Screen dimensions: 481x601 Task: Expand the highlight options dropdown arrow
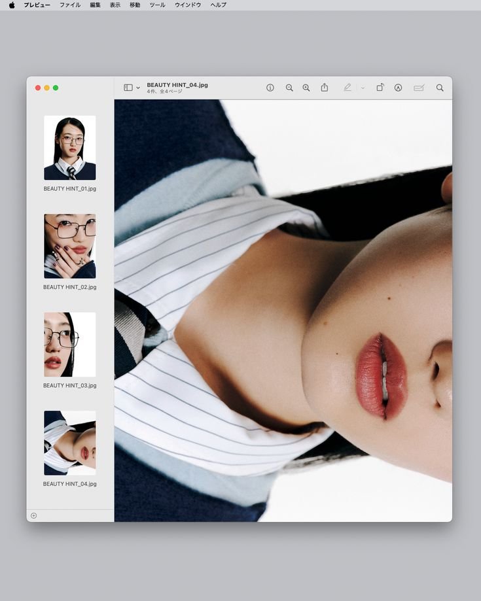coord(363,88)
